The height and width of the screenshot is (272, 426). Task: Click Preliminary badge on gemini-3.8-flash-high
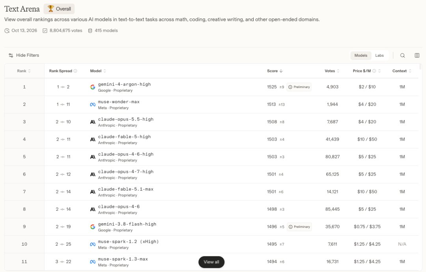[299, 227]
